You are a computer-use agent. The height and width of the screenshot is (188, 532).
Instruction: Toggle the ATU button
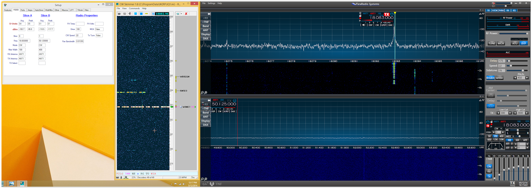[515, 44]
